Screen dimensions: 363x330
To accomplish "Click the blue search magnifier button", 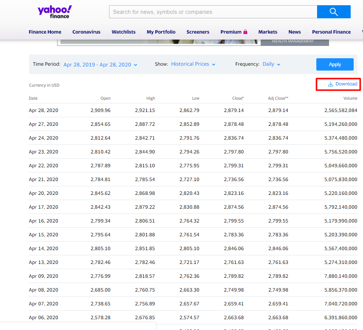I will tap(333, 12).
